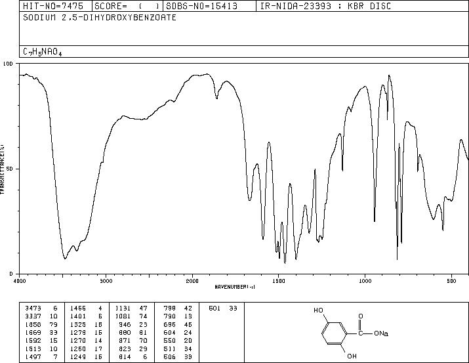This screenshot has height=363, width=469.
Task: Click the upper HO group in the structure diagram
Action: (x=319, y=310)
